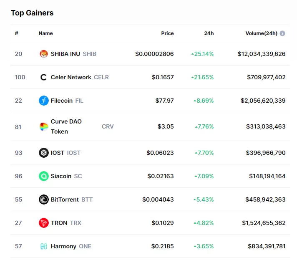Open the Celer Network coin link

click(x=71, y=77)
